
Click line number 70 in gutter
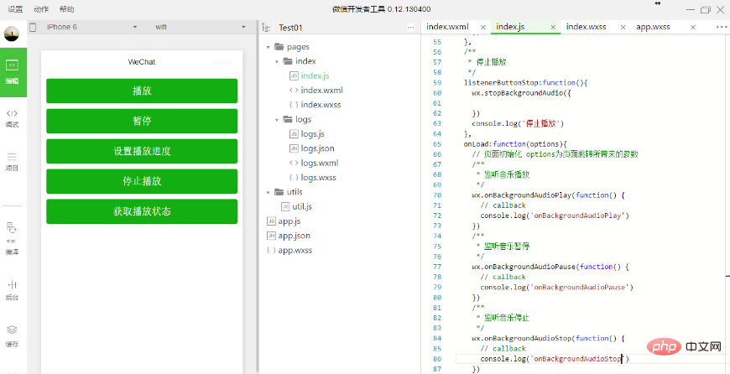pos(436,195)
